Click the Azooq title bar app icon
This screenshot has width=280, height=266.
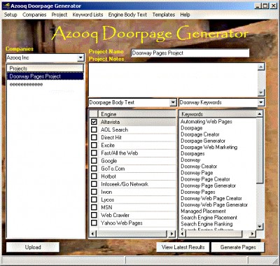7,6
